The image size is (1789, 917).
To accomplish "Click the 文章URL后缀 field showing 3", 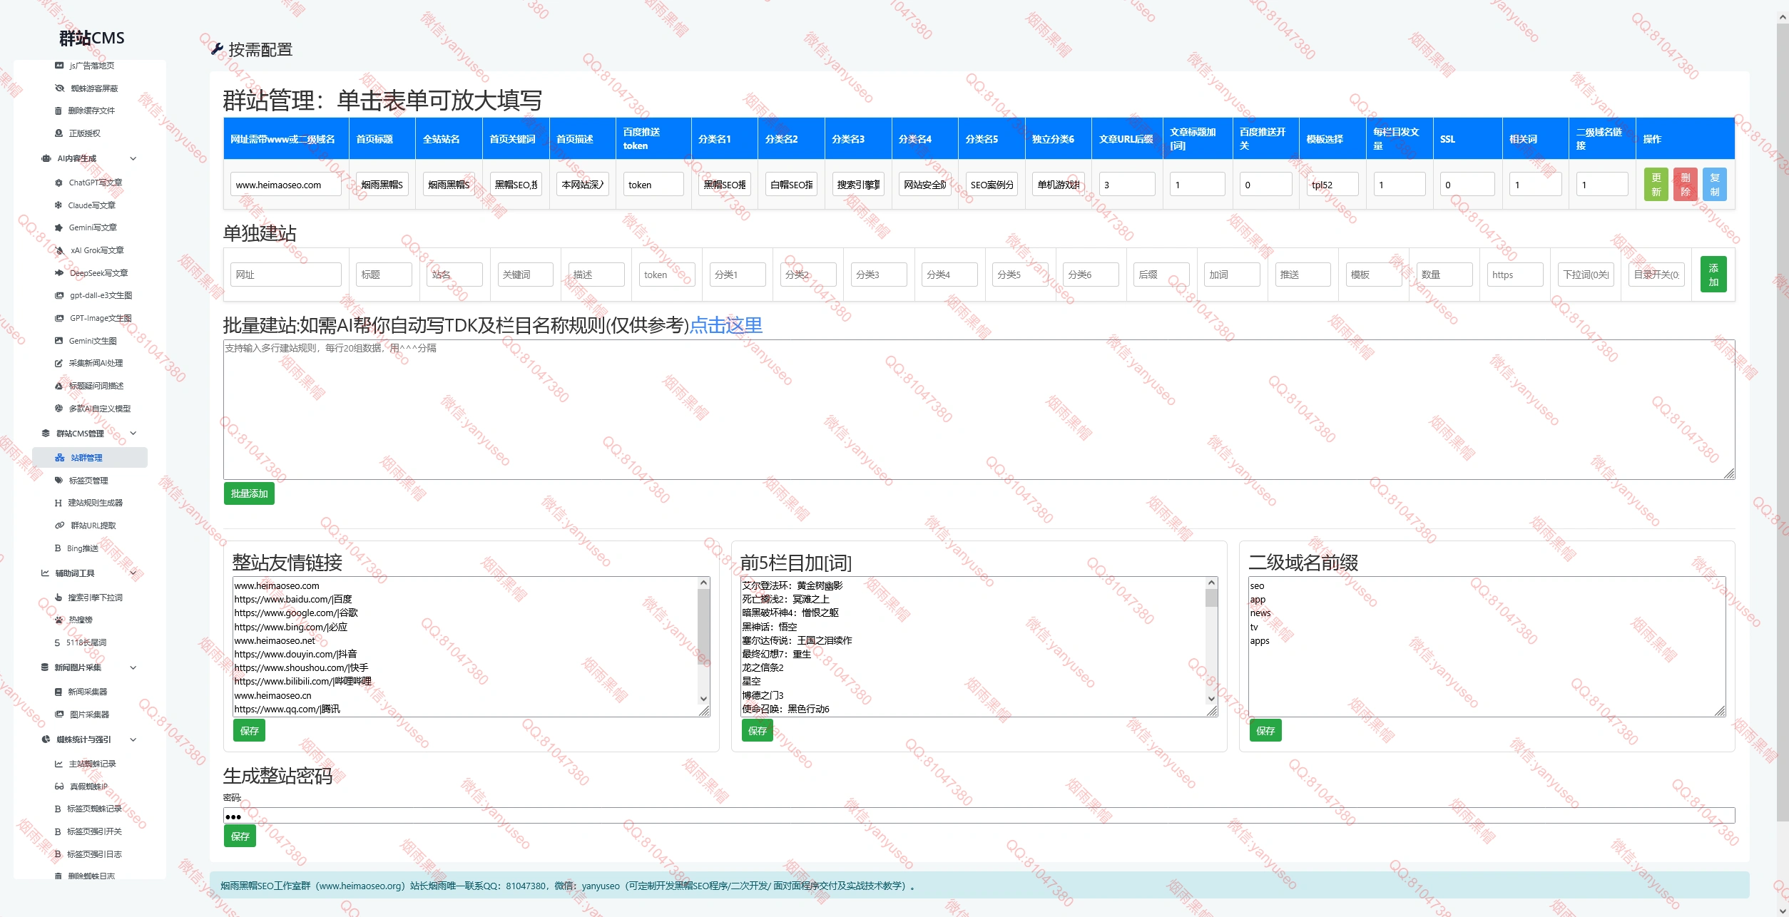I will [x=1127, y=185].
